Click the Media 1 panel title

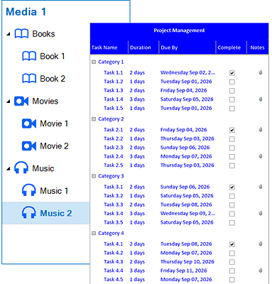coord(26,12)
